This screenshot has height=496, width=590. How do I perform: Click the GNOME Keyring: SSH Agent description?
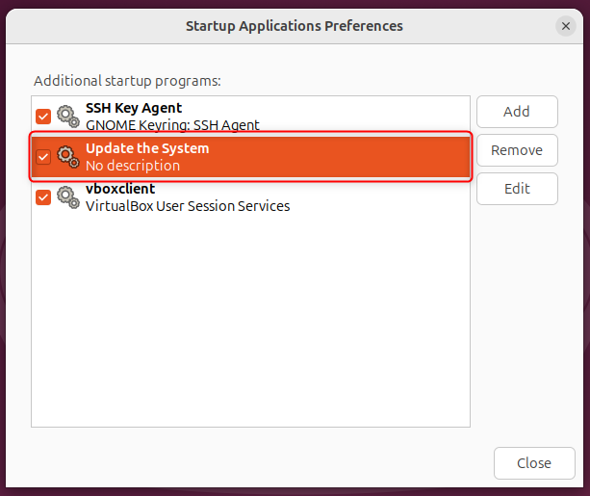172,125
